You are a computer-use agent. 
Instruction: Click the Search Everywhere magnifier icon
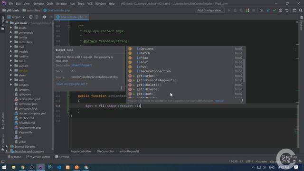301,10
